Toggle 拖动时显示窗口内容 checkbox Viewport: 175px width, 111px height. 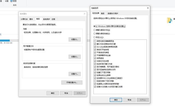pyautogui.click(x=95, y=64)
